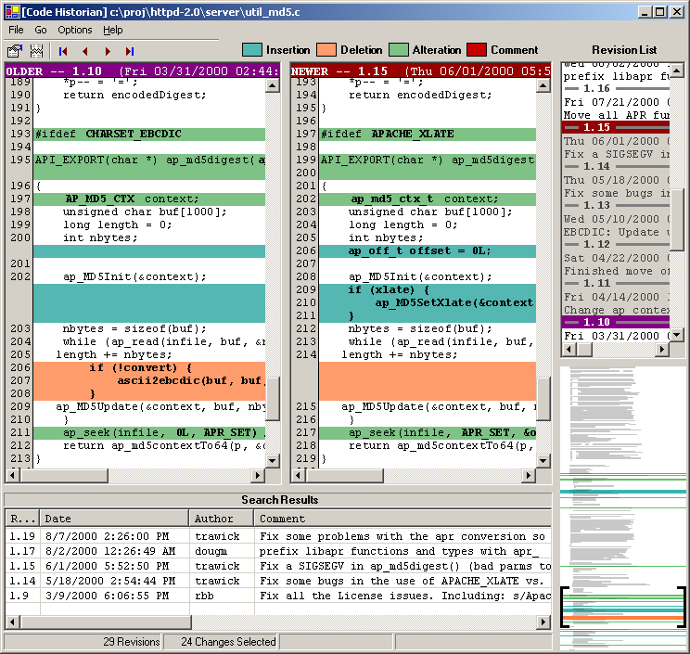
Task: Select search result row 1.17 by dougm
Action: click(x=278, y=551)
